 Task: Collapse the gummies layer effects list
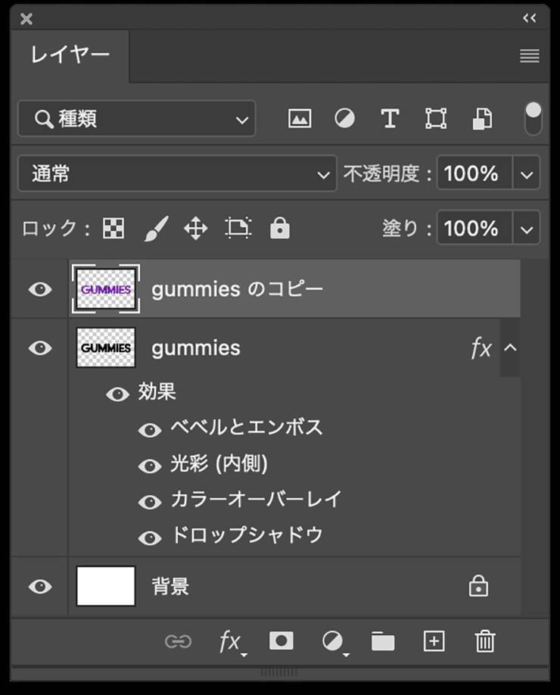pyautogui.click(x=511, y=348)
